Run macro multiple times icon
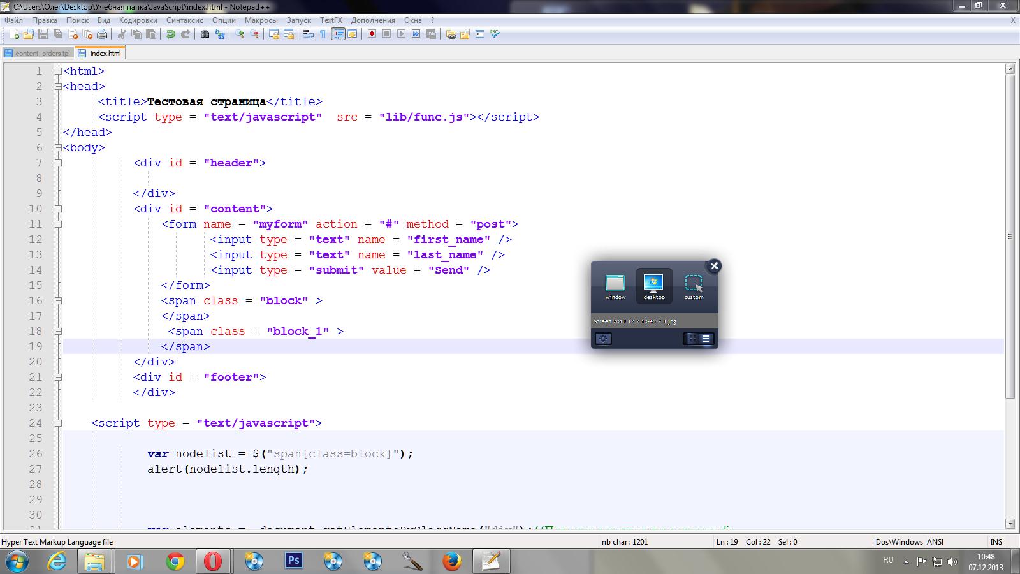 point(416,34)
